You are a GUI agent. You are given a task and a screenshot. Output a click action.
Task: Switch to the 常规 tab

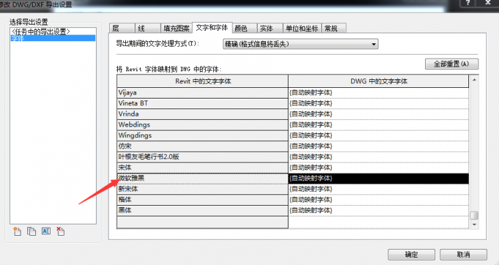[334, 29]
